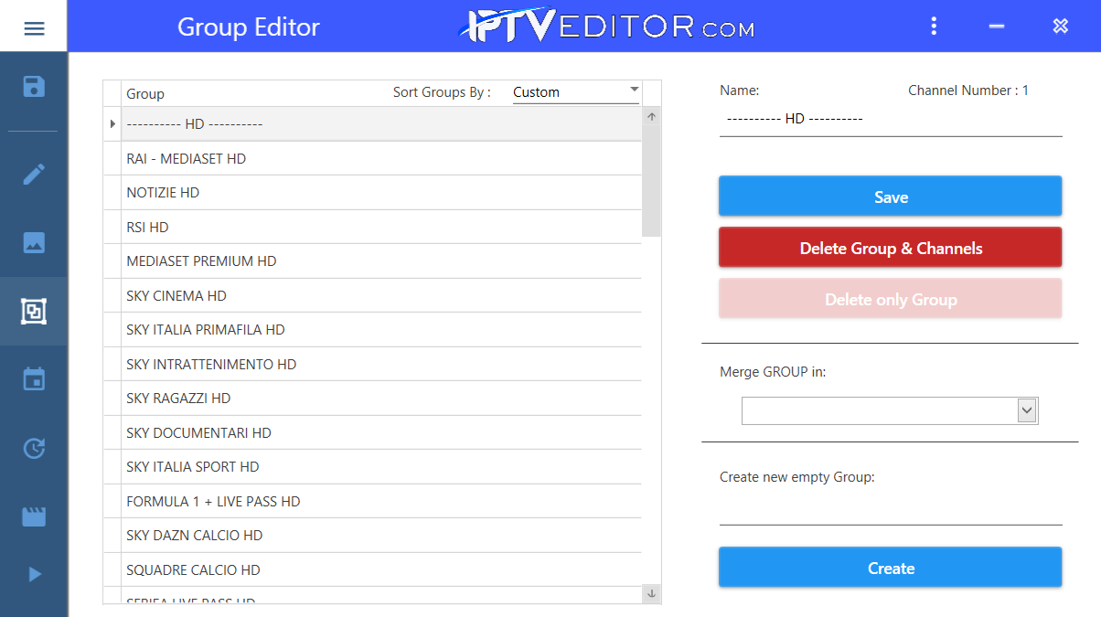Select the 'FORMULA 1 + LIVE PASS HD' group
The image size is (1101, 617).
coord(381,501)
